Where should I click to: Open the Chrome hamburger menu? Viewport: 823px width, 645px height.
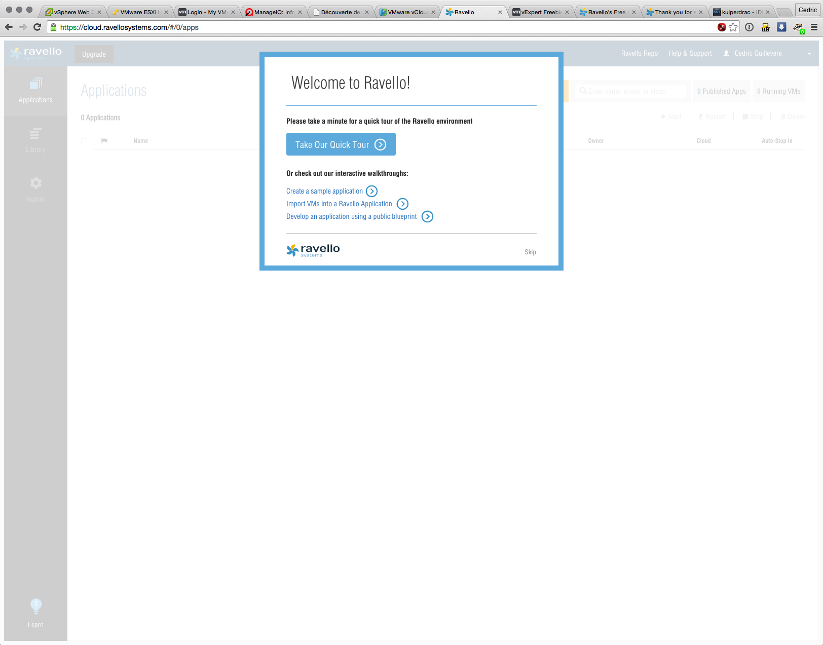tap(814, 27)
